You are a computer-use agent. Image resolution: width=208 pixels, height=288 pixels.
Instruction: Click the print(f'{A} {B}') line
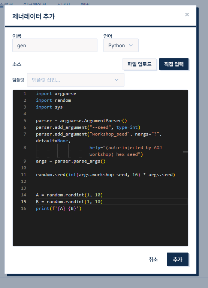click(58, 208)
